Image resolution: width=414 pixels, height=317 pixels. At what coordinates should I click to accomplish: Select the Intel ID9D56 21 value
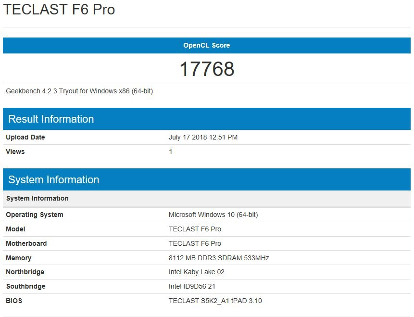(192, 286)
